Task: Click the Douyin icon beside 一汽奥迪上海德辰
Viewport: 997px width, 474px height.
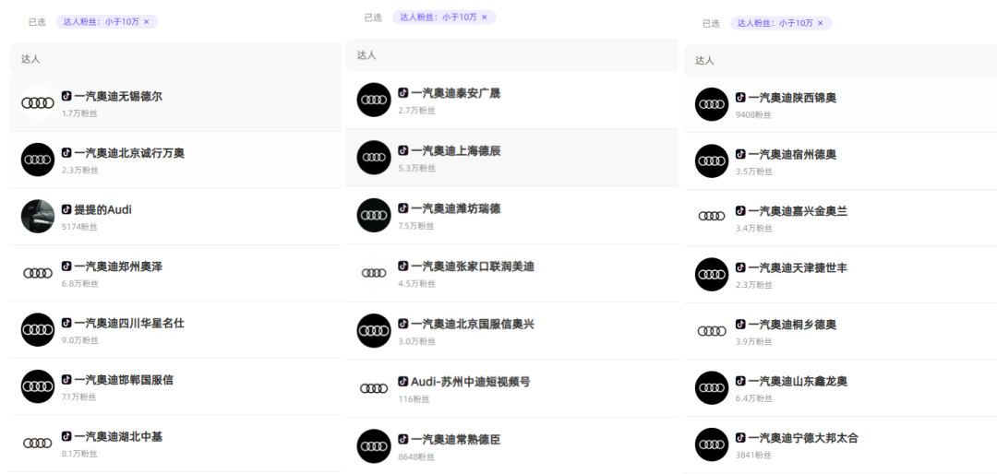Action: pyautogui.click(x=403, y=150)
